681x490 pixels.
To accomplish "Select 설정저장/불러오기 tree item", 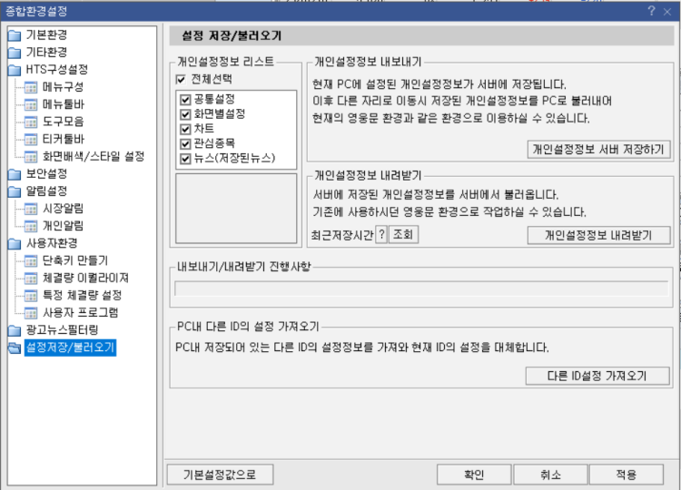I will click(70, 348).
